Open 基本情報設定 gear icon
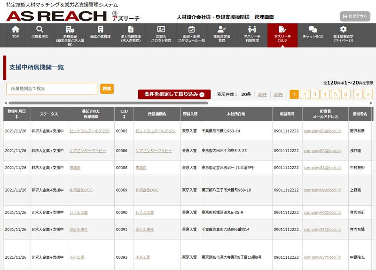Viewport: 376px width, 270px height. [343, 30]
